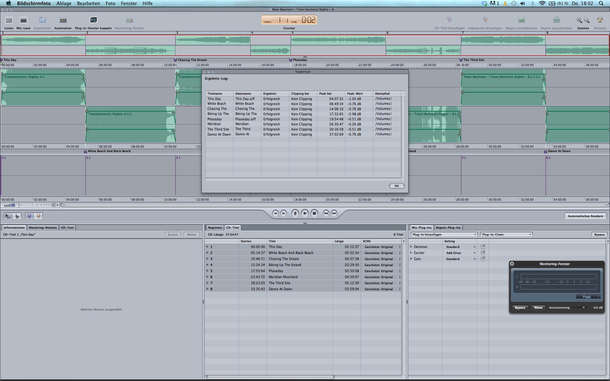
Task: Open the Automation toolbar icon
Action: point(63,20)
